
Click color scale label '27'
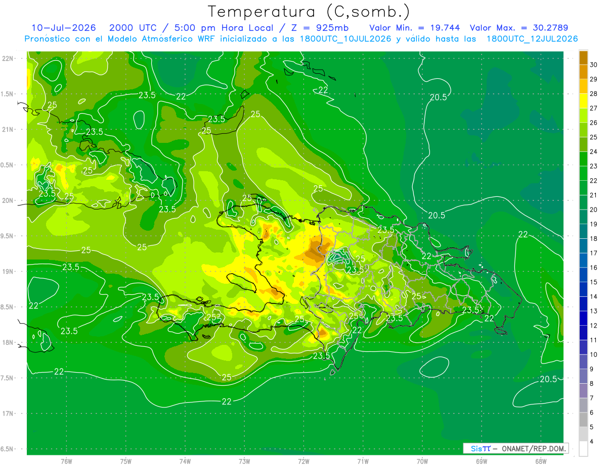(x=594, y=108)
